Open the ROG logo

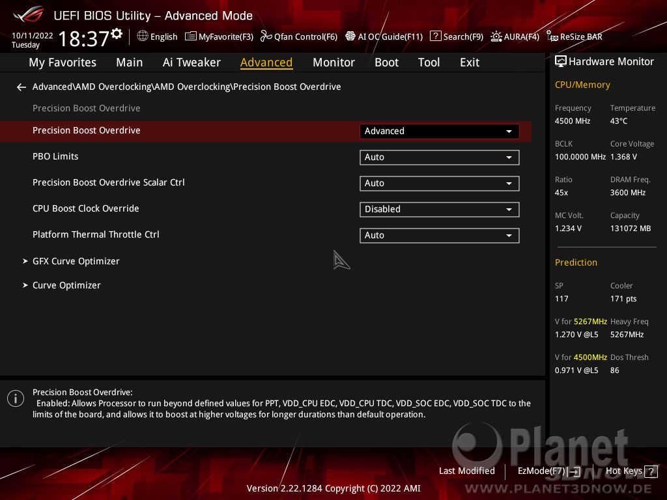(28, 15)
